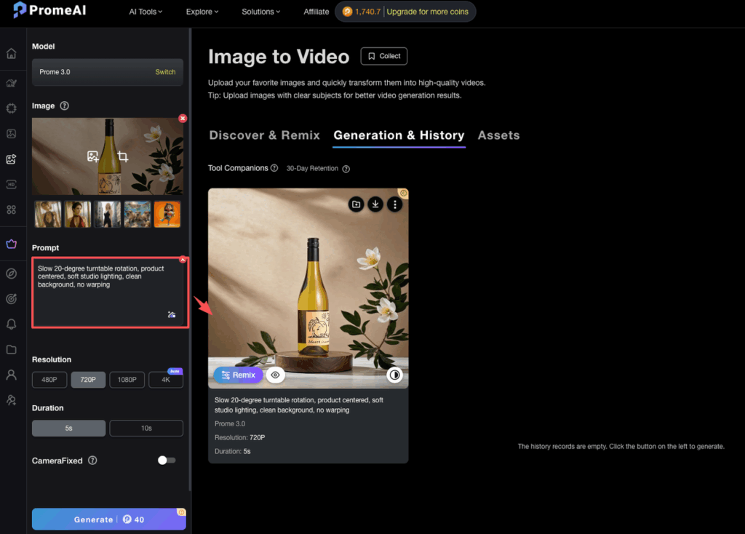Open the three-dot more options menu
The image size is (745, 534).
coord(395,204)
